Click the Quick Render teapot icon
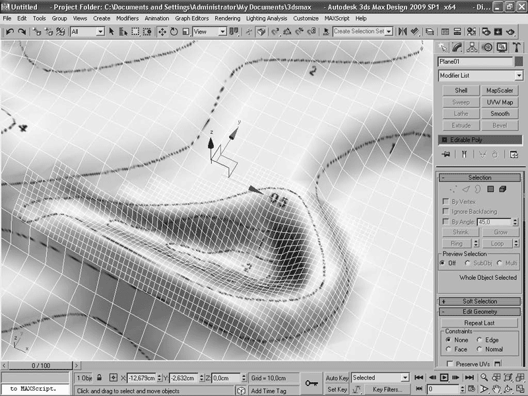Viewport: 528px width, 396px height. (x=510, y=32)
